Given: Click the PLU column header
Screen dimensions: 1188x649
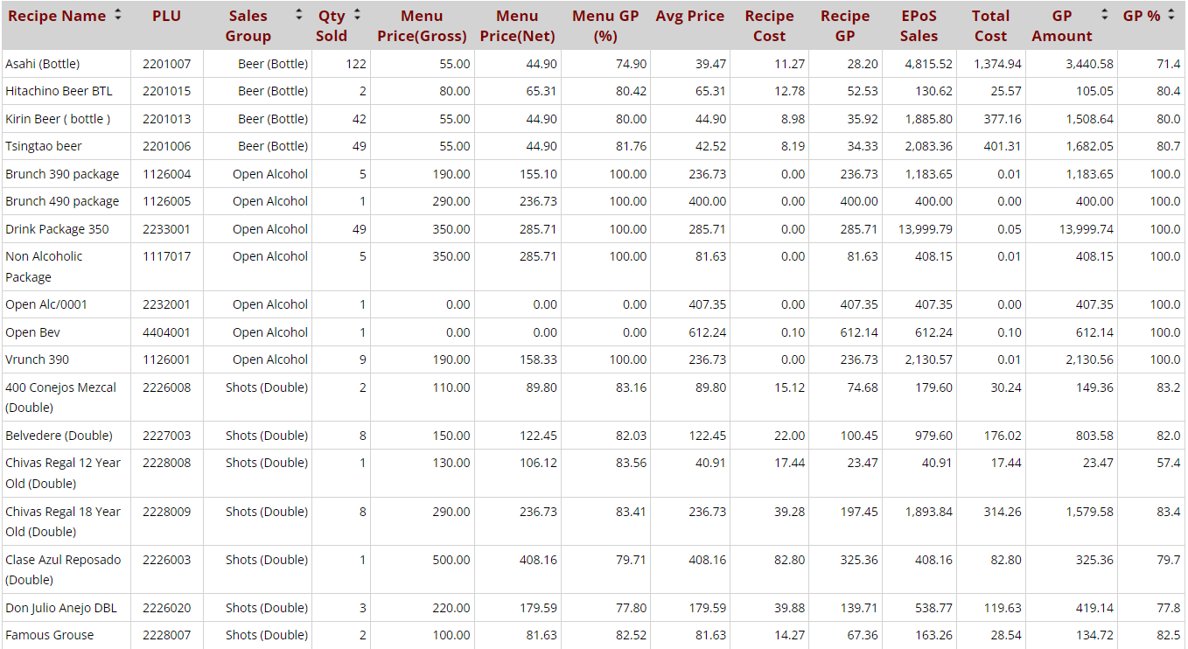Looking at the screenshot, I should point(166,16).
